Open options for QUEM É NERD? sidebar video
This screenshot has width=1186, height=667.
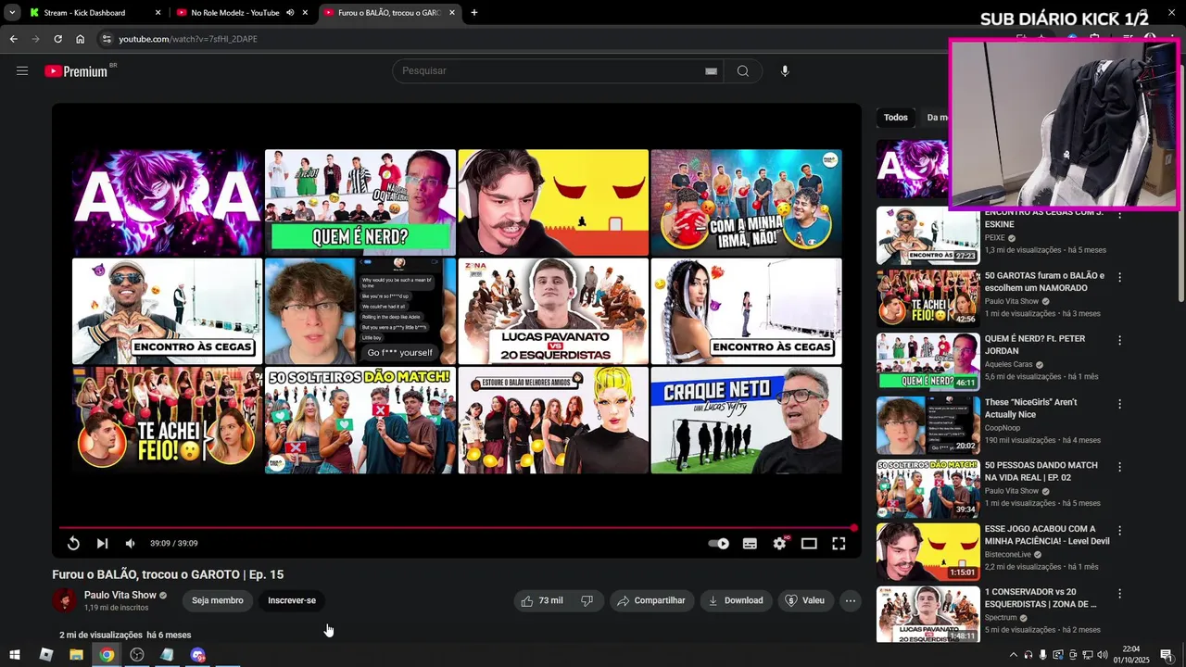[1119, 340]
